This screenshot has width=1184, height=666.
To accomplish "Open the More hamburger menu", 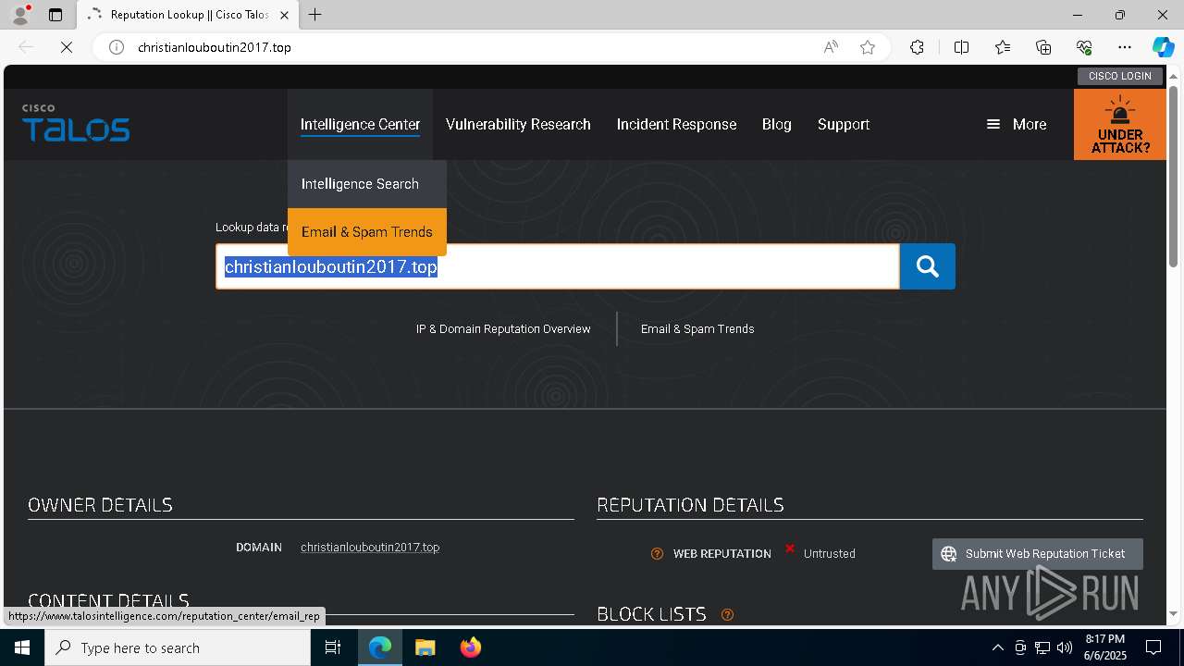I will (x=1017, y=124).
